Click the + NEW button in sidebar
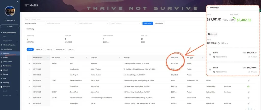The height and width of the screenshot is (110, 261). 10,26
